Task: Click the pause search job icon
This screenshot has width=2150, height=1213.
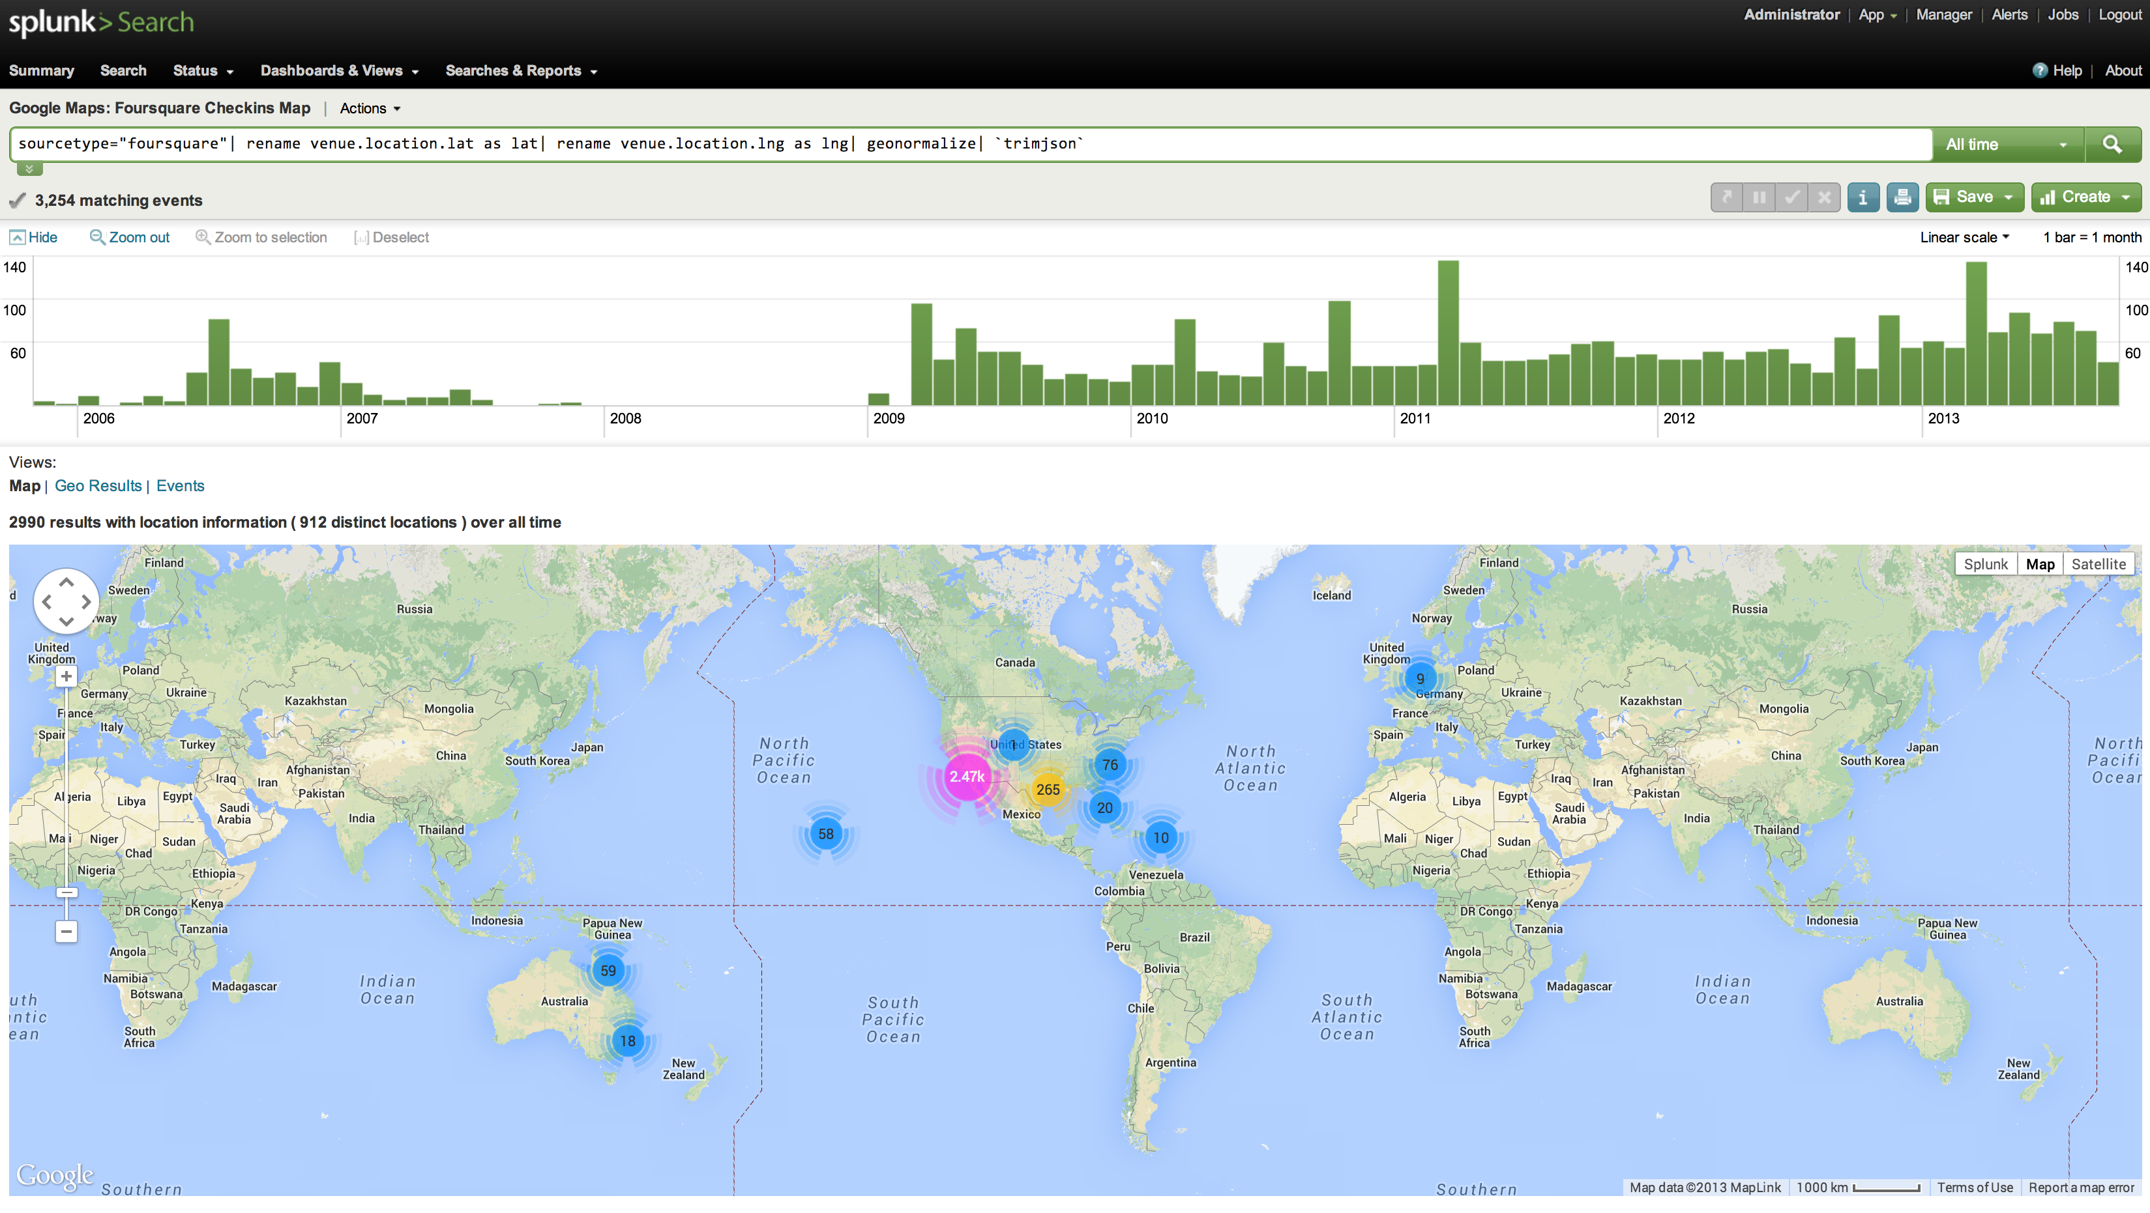Action: point(1759,198)
